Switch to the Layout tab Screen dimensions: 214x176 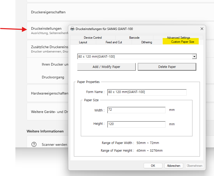pyautogui.click(x=83, y=42)
